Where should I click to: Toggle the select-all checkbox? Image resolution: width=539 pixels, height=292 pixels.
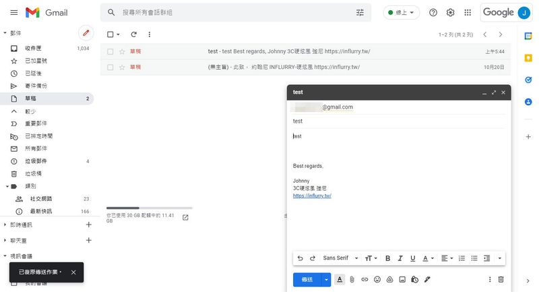click(x=110, y=34)
